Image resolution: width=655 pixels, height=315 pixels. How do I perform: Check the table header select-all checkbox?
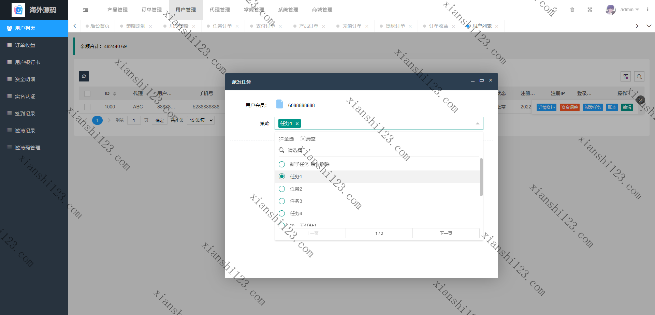pos(87,93)
